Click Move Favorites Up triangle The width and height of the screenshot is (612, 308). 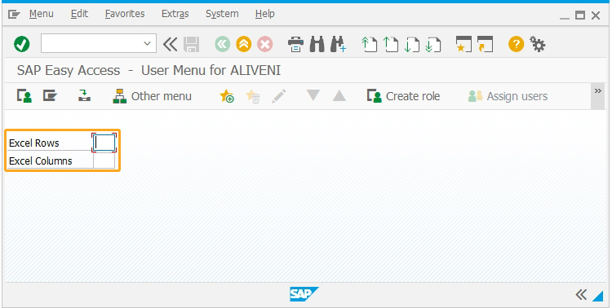(339, 95)
